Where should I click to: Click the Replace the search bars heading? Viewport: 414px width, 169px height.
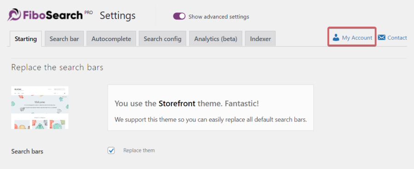pyautogui.click(x=57, y=67)
